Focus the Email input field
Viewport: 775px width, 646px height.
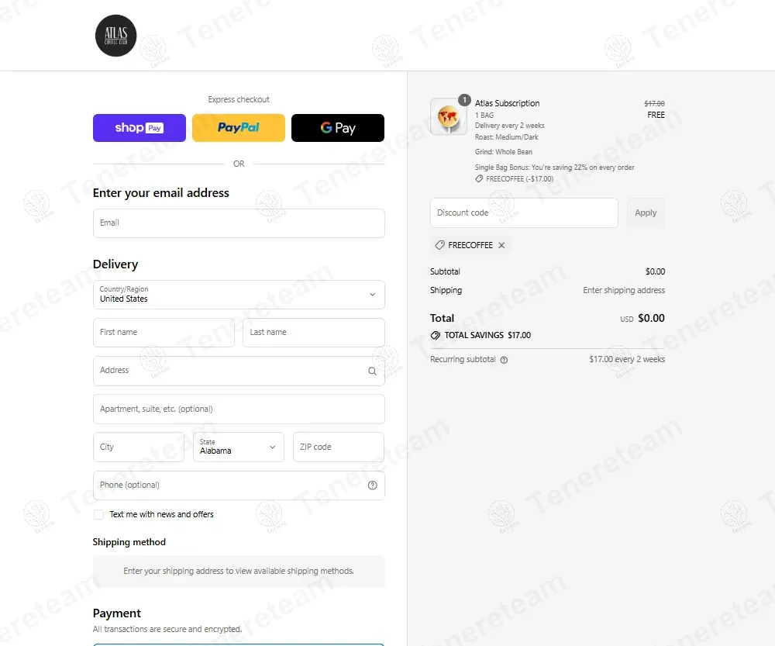click(239, 223)
